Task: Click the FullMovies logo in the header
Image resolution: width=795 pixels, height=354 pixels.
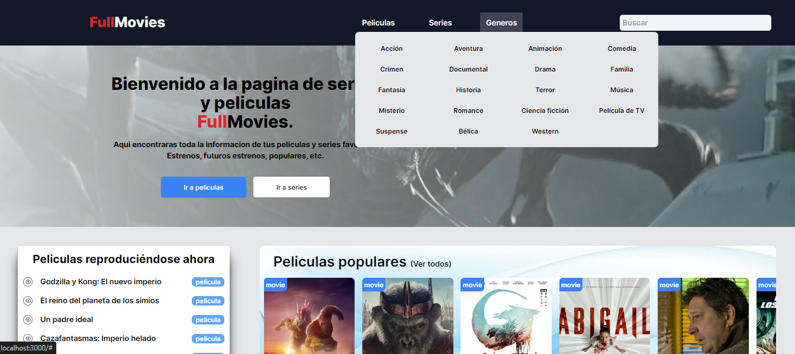Action: 127,22
